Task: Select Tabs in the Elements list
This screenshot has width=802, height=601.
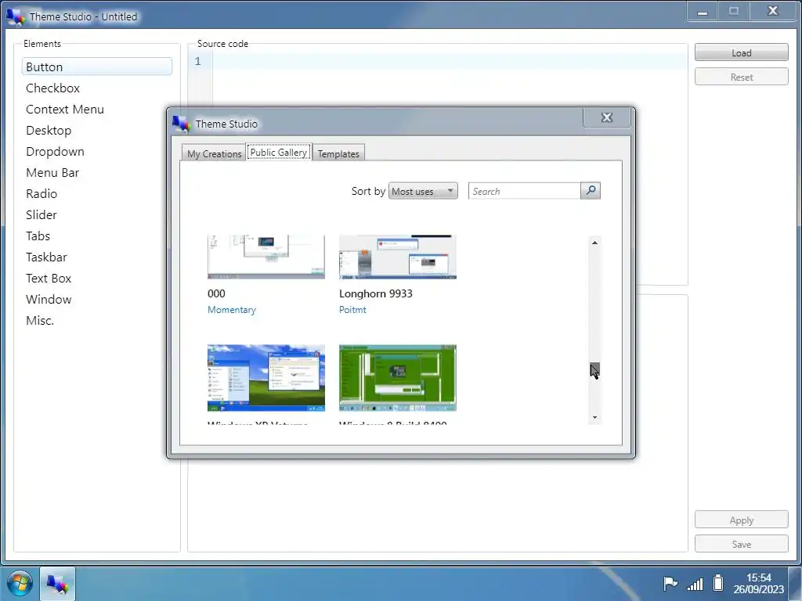Action: [96, 236]
